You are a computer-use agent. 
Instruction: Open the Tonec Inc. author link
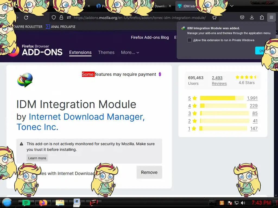coord(37,127)
